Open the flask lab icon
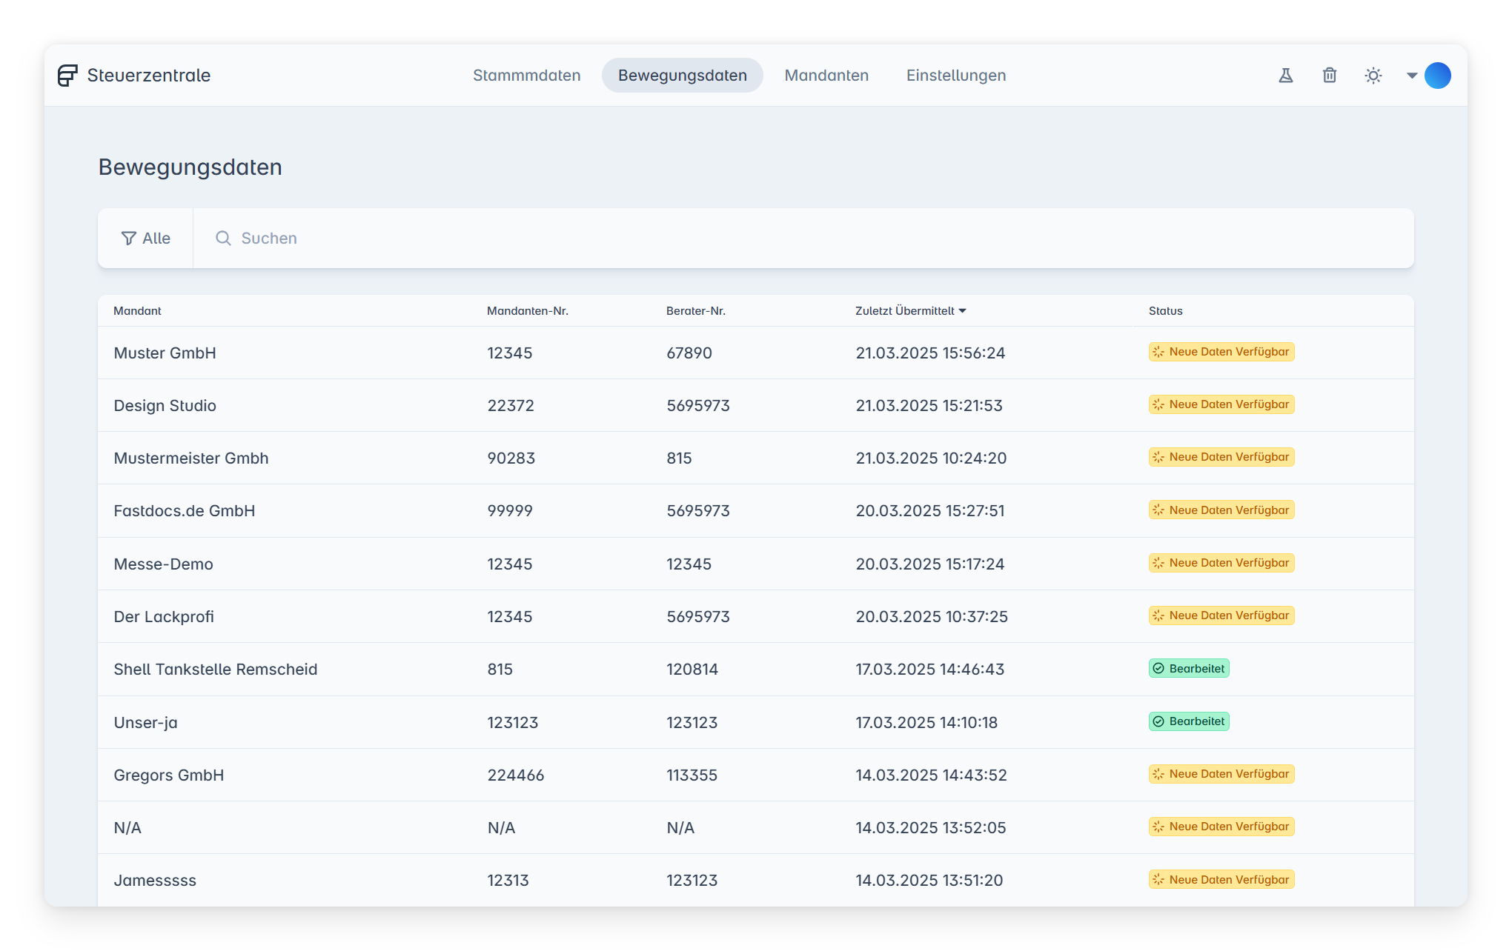This screenshot has width=1512, height=951. pyautogui.click(x=1286, y=76)
